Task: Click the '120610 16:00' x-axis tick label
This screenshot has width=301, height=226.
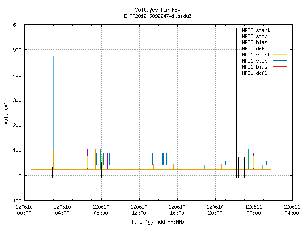Action: pos(177,210)
